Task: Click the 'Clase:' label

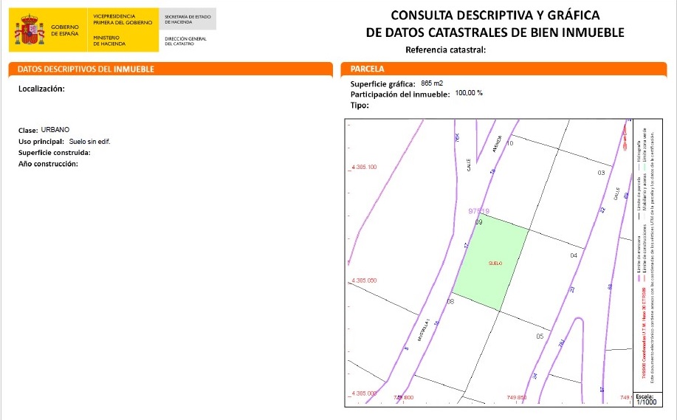Action: pos(28,131)
